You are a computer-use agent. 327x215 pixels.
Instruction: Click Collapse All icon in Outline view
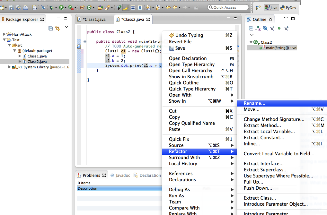click(x=251, y=28)
